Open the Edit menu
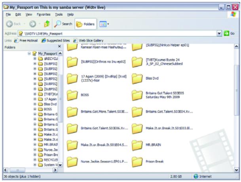Image resolution: width=241 pixels, height=182 pixels. [18, 15]
